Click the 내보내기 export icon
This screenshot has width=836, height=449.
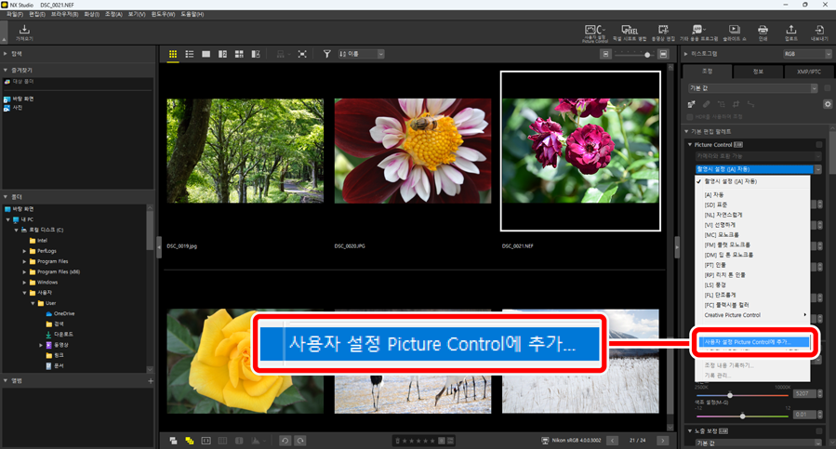pyautogui.click(x=819, y=33)
